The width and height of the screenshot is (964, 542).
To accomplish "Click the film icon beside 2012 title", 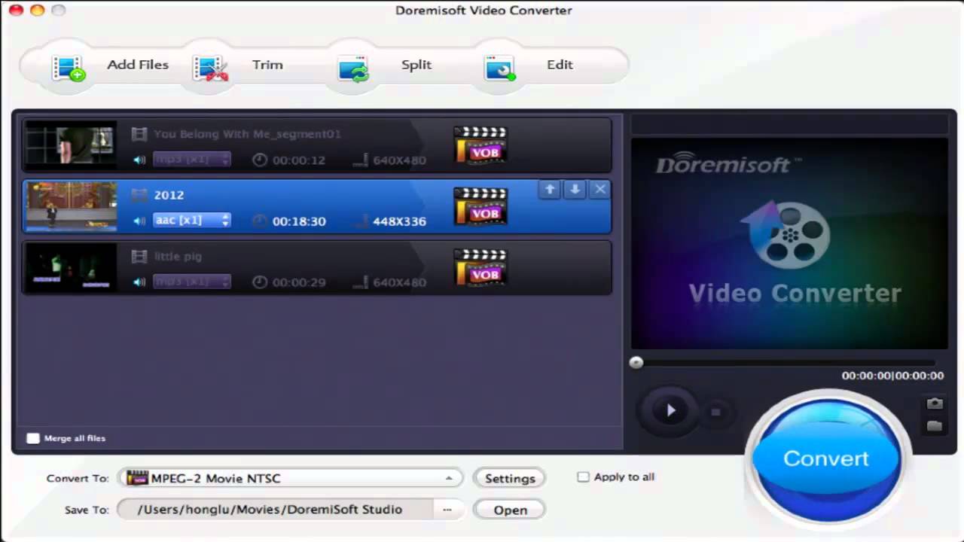I will [x=139, y=195].
